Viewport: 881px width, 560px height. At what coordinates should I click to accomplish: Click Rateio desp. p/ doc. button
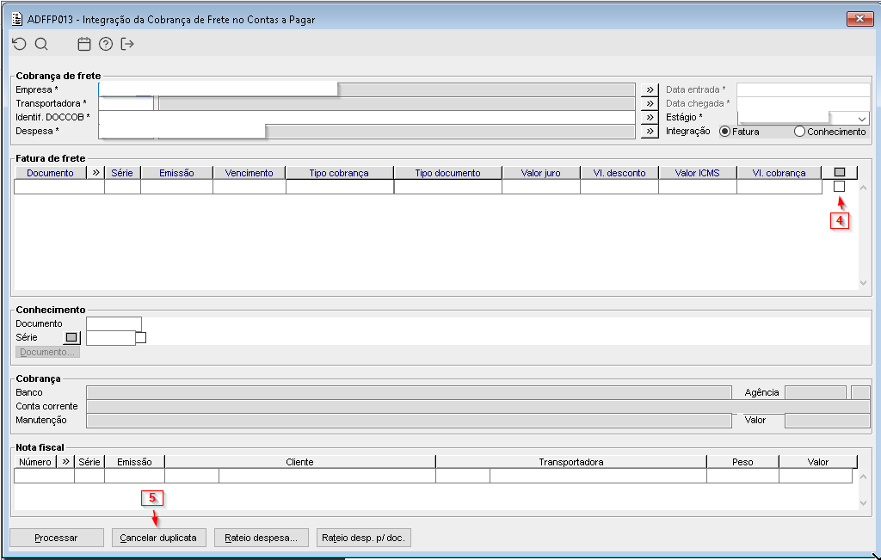364,538
